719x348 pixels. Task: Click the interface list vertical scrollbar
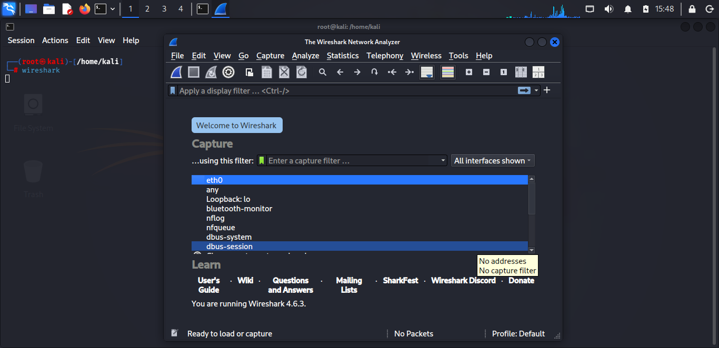[532, 200]
